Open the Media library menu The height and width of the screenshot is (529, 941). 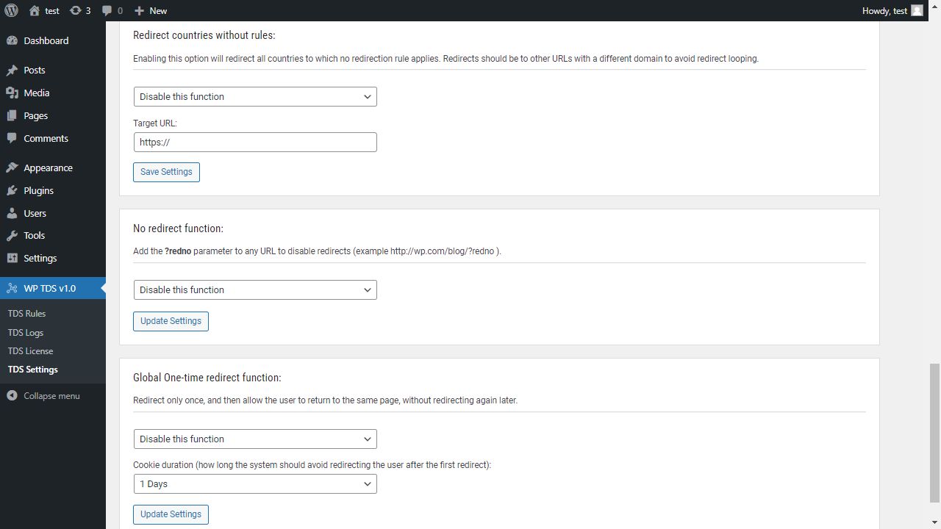[36, 93]
